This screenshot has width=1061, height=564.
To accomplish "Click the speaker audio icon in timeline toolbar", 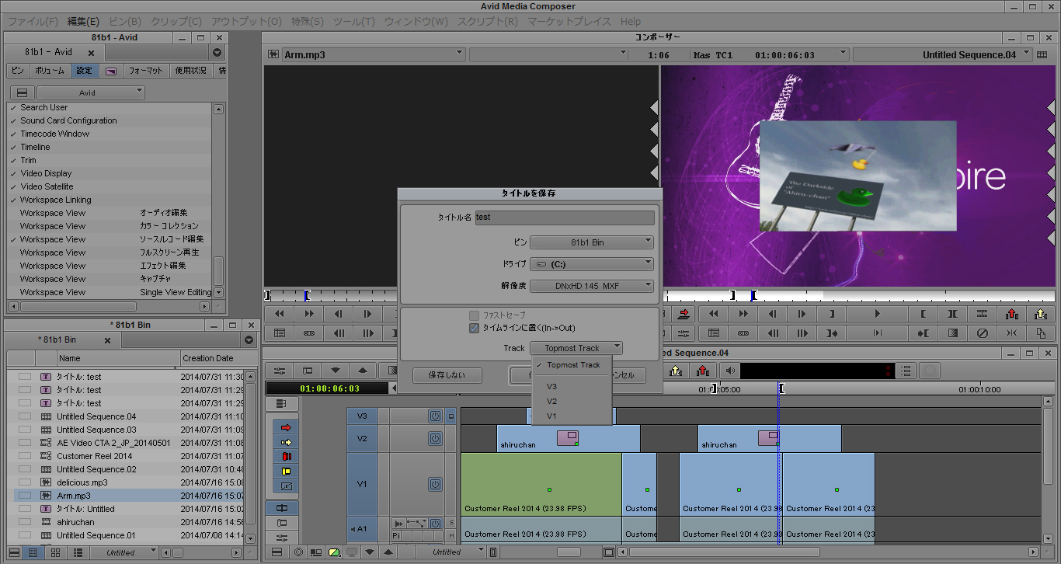I will tap(729, 371).
